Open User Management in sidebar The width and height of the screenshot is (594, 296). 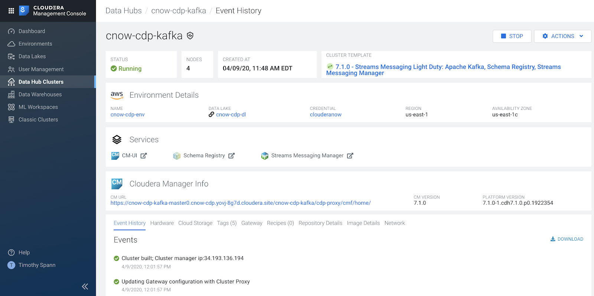[41, 69]
